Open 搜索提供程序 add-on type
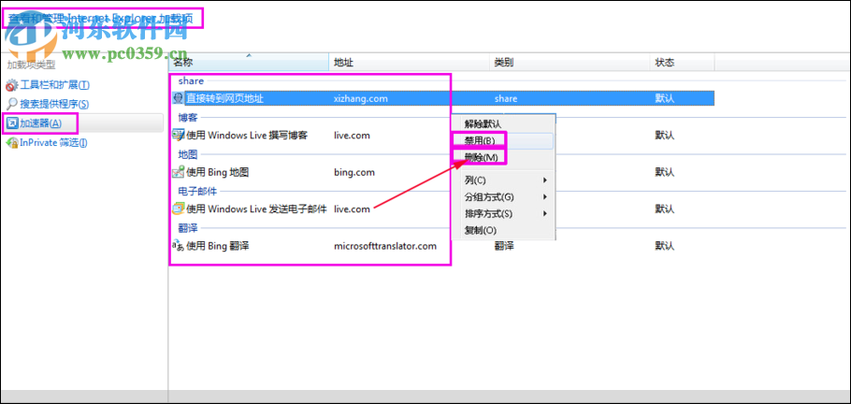The height and width of the screenshot is (404, 851). pos(54,104)
